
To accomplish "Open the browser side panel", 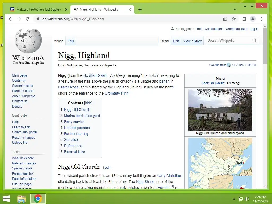I will pos(244,19).
